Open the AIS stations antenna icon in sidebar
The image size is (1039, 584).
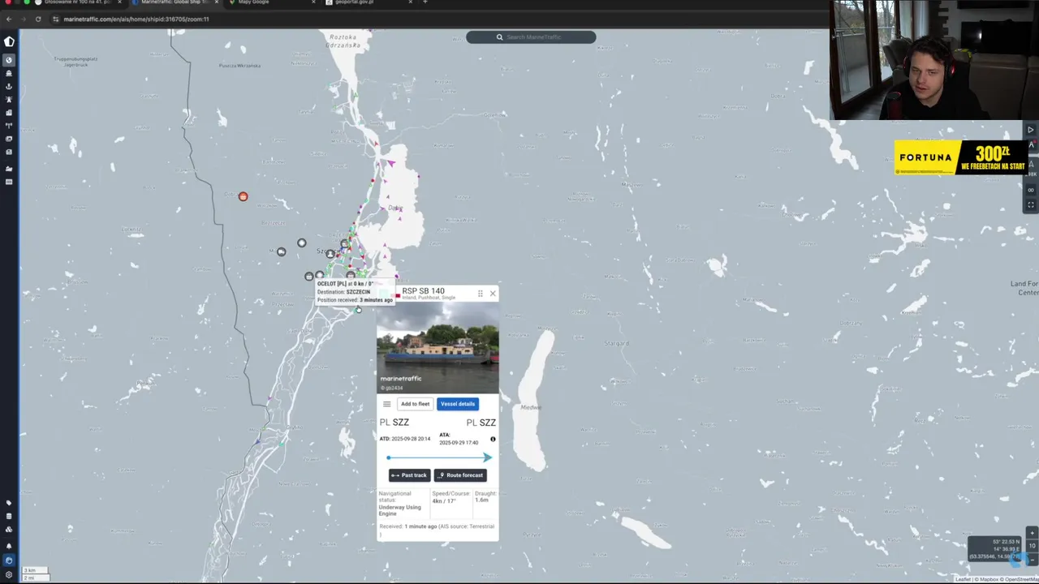9,125
